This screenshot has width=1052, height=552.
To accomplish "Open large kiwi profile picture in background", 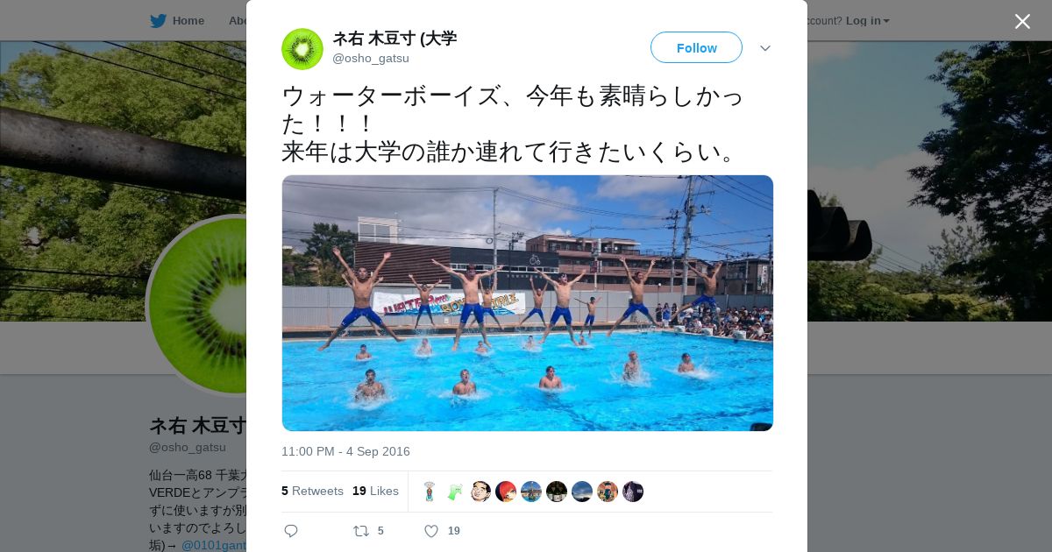I will pyautogui.click(x=198, y=305).
